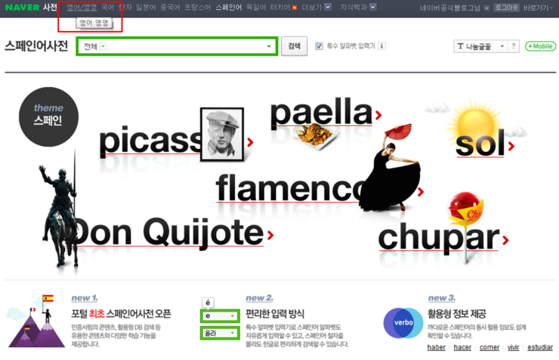Click the 포털 최초 스페인어사전 오픈 heading

(121, 314)
